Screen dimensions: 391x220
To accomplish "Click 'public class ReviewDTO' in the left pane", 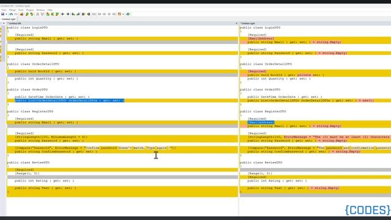I will point(29,163).
